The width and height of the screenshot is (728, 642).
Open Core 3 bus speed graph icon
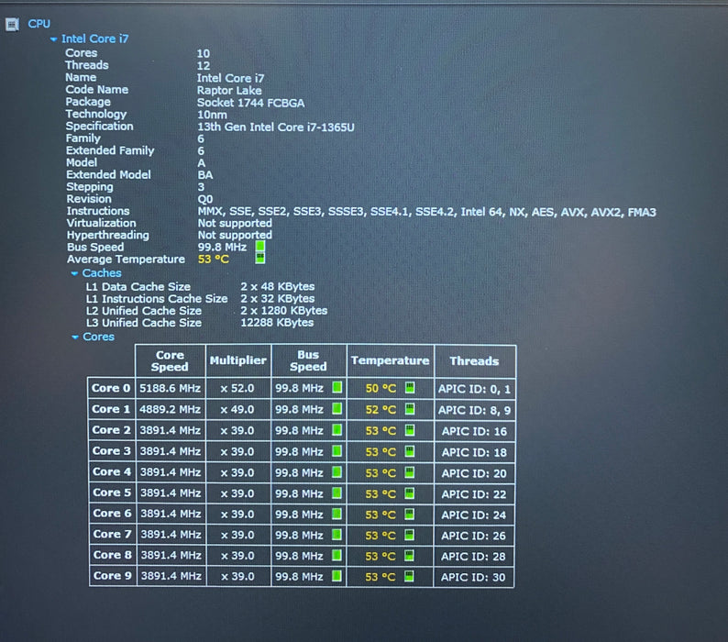coord(337,451)
